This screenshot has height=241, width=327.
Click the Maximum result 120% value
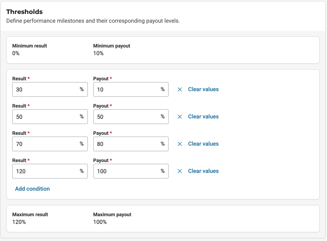point(19,222)
